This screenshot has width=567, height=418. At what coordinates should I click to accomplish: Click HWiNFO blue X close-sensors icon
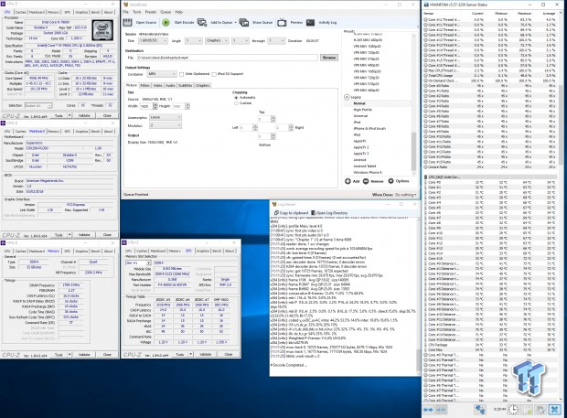[x=555, y=410]
